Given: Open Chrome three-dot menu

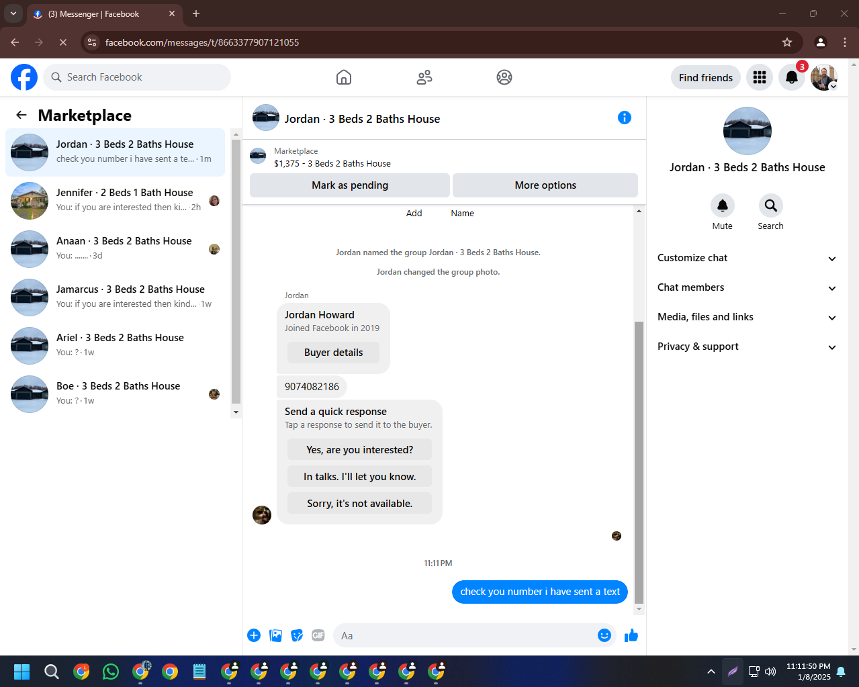Looking at the screenshot, I should (x=845, y=42).
